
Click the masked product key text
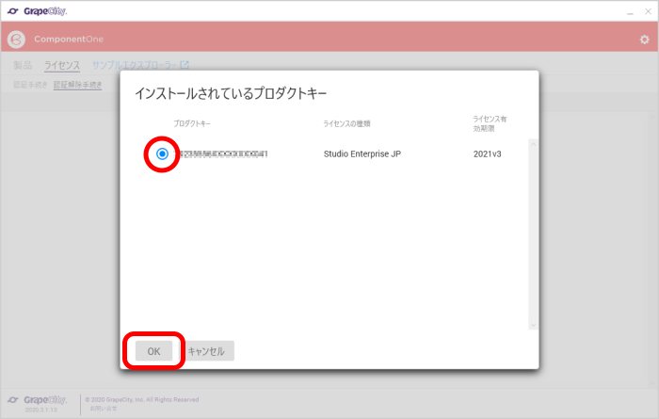pos(220,153)
